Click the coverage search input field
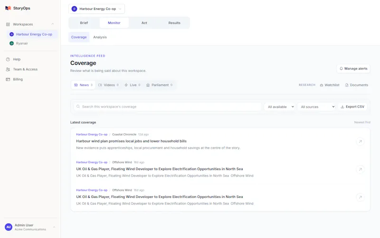Viewport: 380px width, 238px height. 168,107
